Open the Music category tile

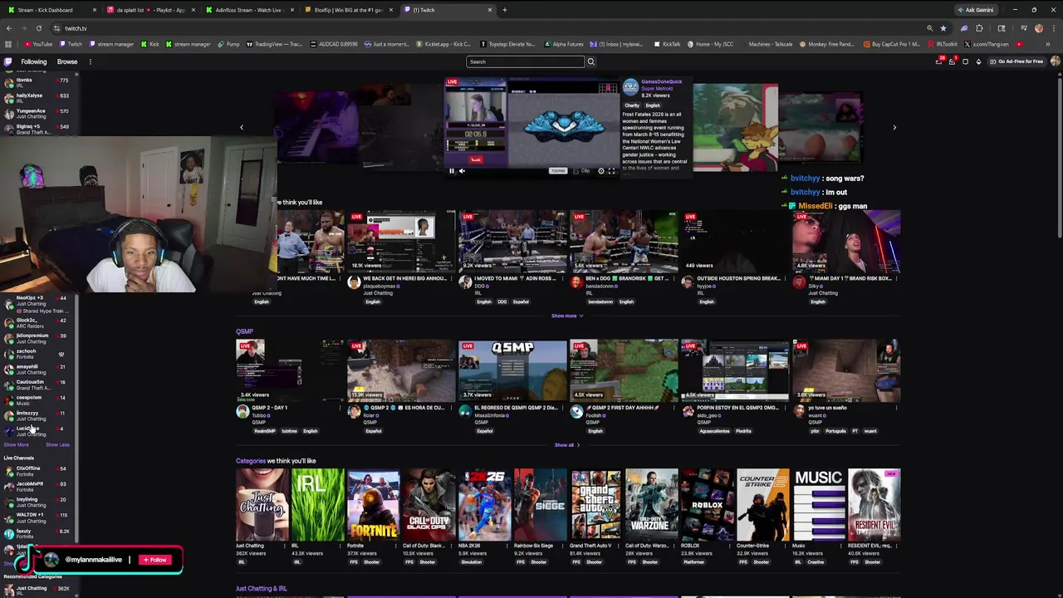click(818, 505)
